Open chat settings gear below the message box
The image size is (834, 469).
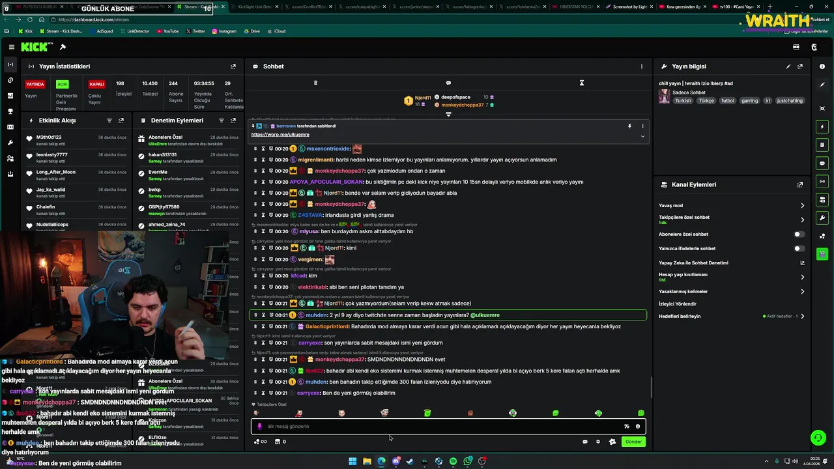[598, 442]
